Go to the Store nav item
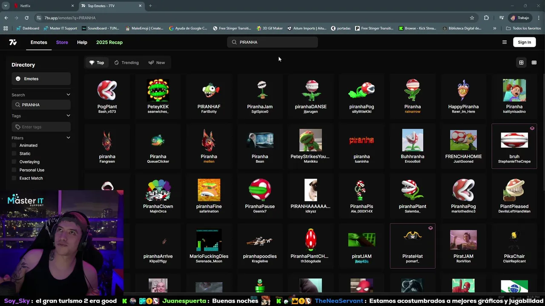 point(62,42)
